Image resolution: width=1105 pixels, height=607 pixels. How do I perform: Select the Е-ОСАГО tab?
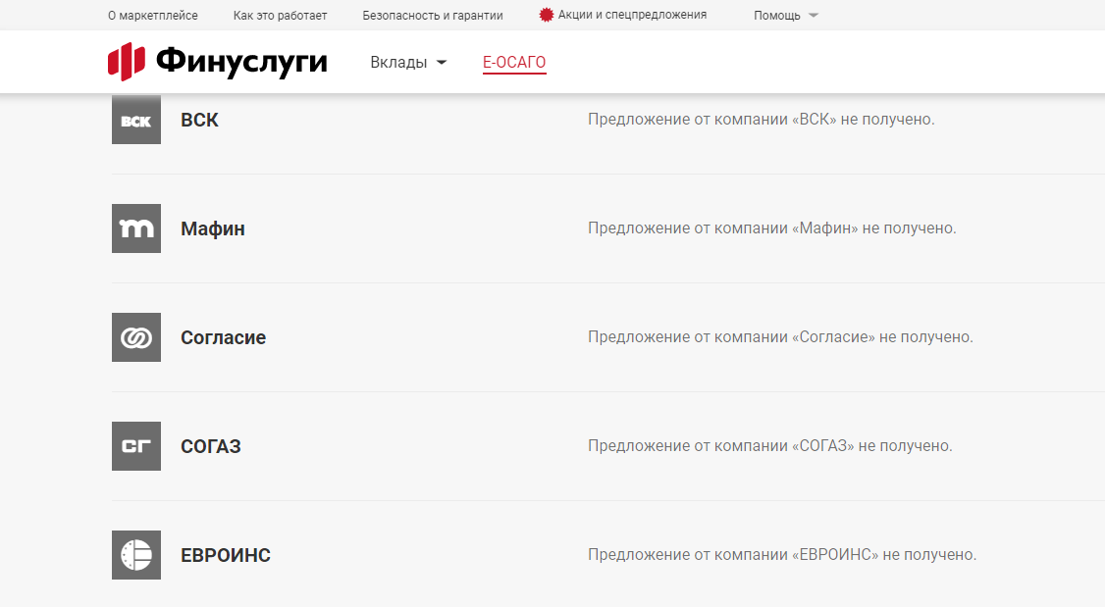pyautogui.click(x=514, y=63)
